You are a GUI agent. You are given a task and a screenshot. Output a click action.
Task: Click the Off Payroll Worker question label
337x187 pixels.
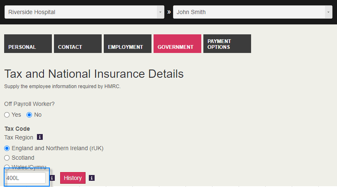coord(29,104)
